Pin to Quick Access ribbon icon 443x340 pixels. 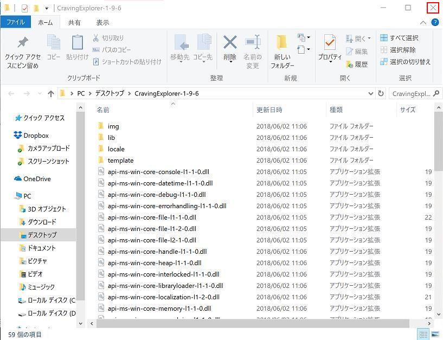(23, 52)
